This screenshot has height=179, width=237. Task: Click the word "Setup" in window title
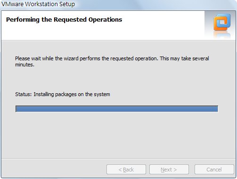67,4
